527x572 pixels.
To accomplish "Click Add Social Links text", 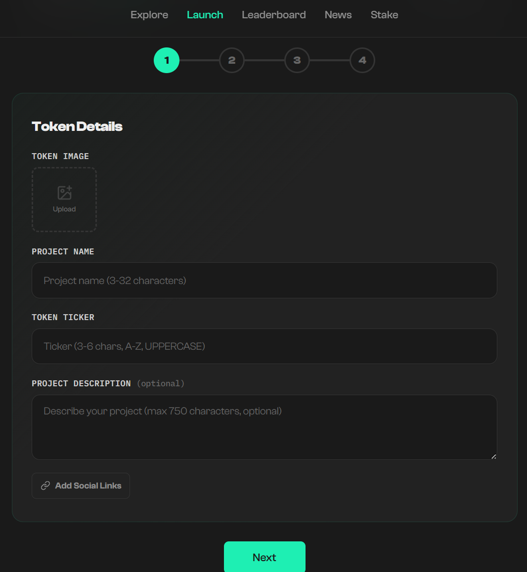I will 88,486.
